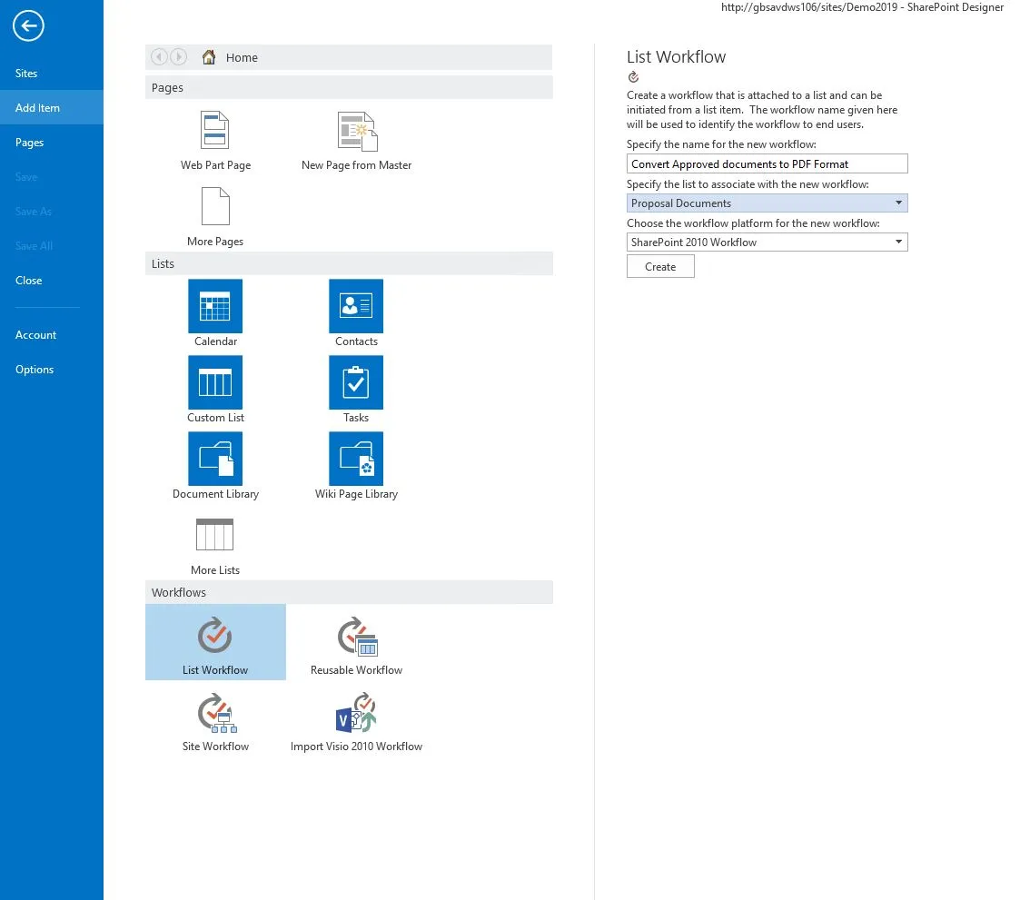The height and width of the screenshot is (900, 1030).
Task: Expand More Lists options
Action: pos(215,536)
